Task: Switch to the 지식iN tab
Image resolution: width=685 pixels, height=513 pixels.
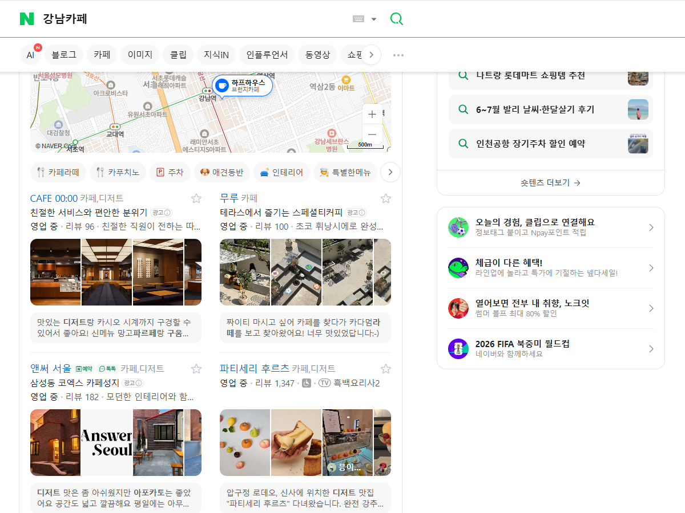Action: tap(216, 55)
